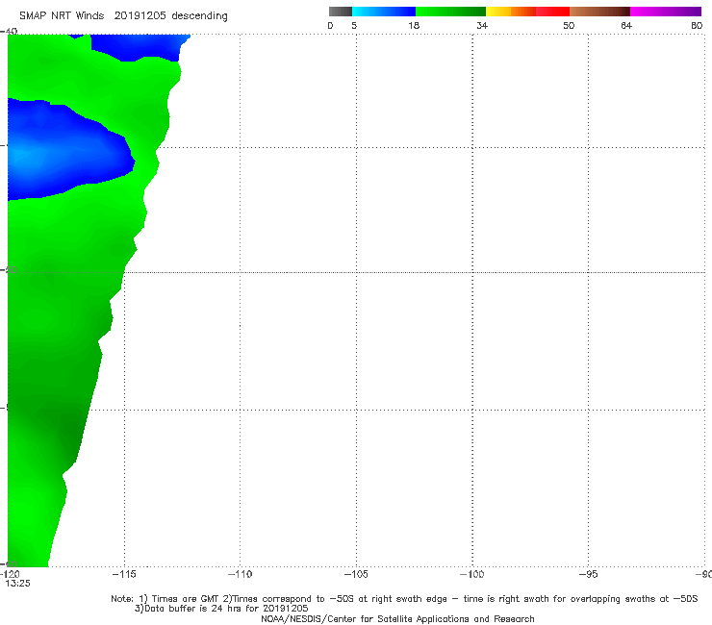Click the longitude label '-115'
Viewport: 712px width, 625px height.
click(124, 574)
